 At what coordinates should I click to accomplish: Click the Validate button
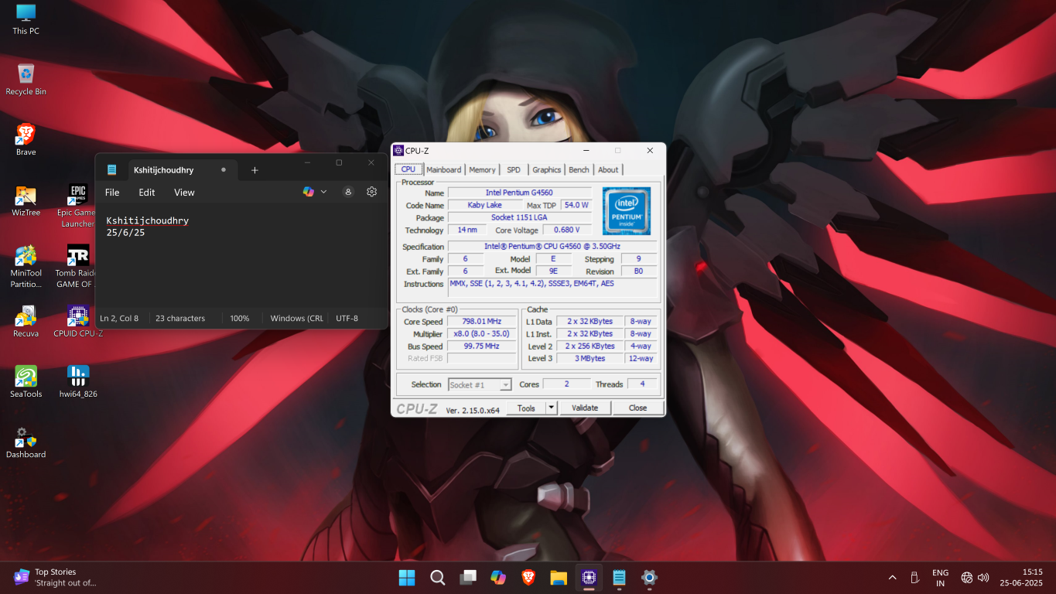pyautogui.click(x=585, y=408)
